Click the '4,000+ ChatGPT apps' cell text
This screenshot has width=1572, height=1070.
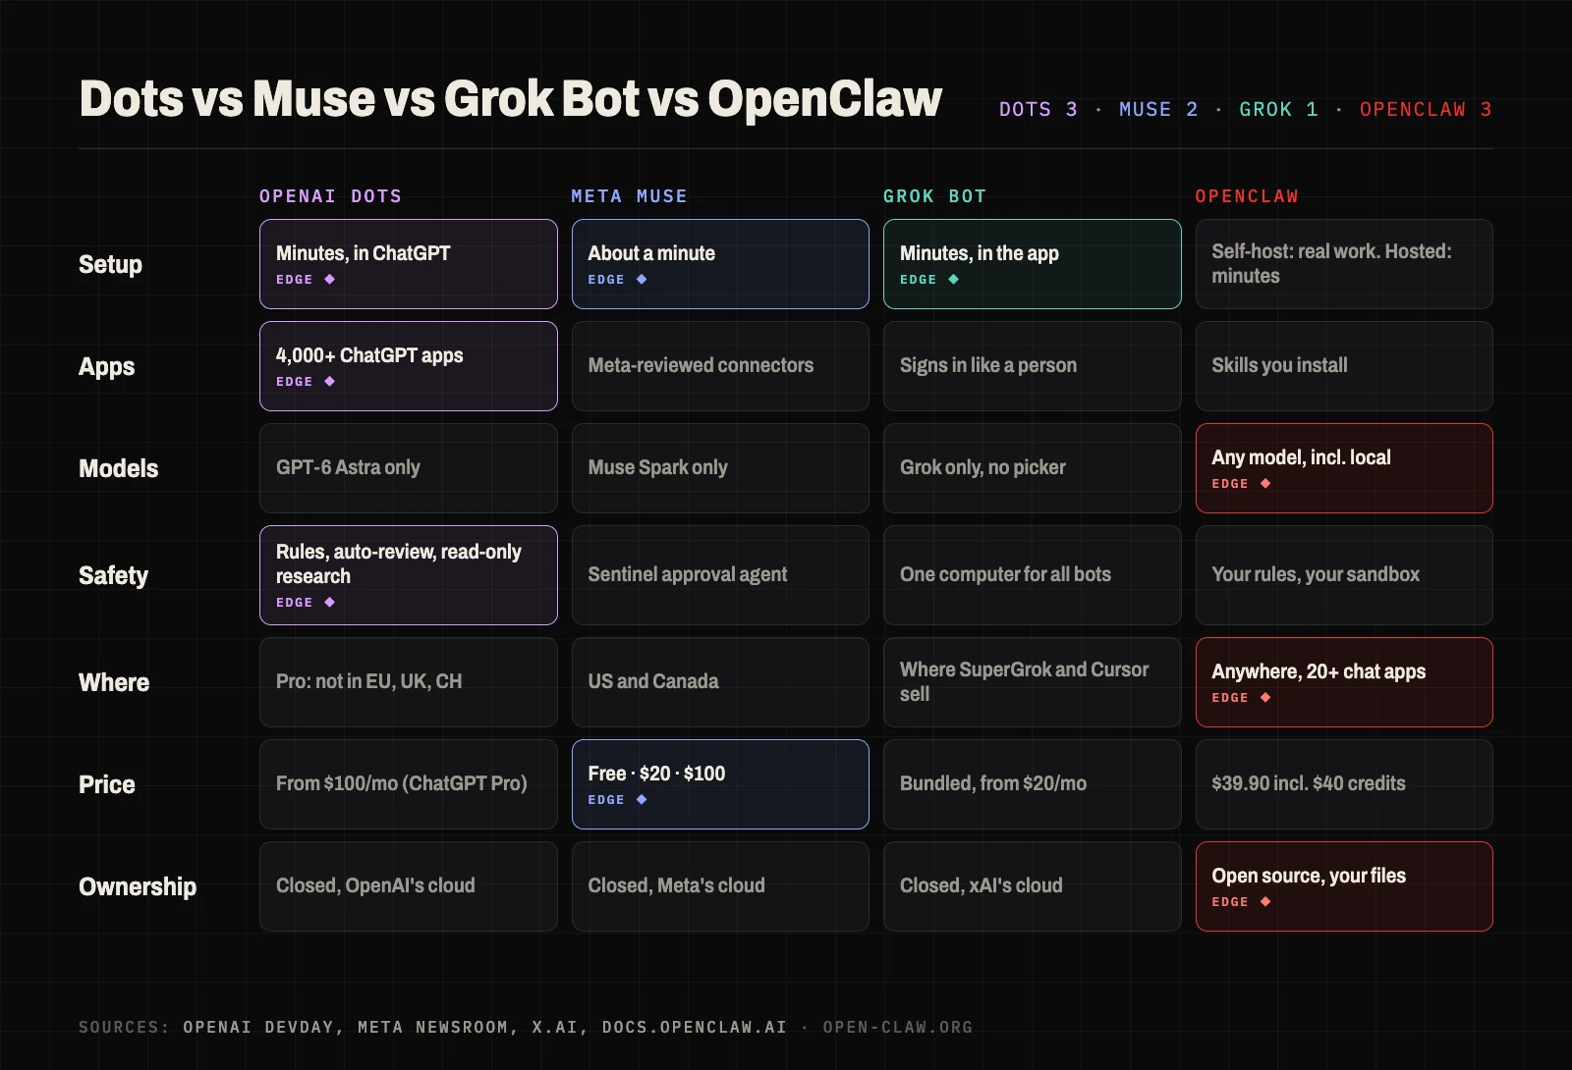coord(369,355)
